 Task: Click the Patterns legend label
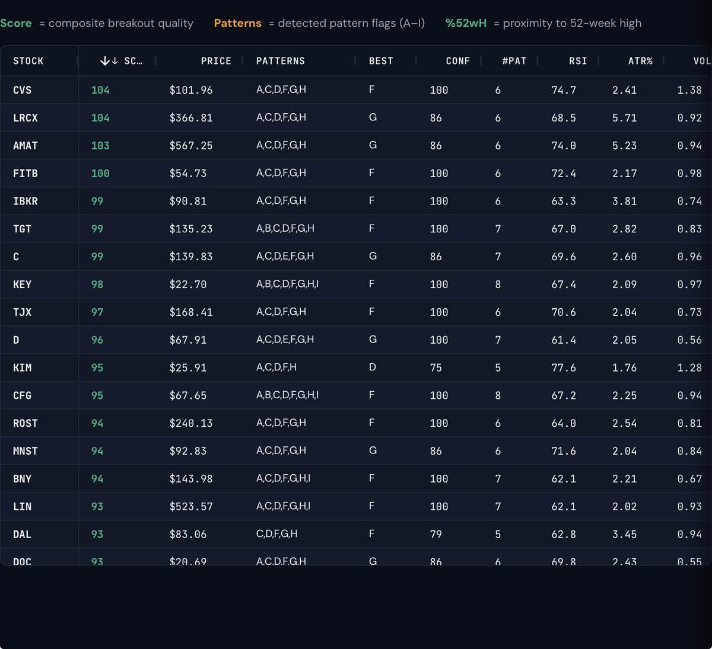(237, 23)
